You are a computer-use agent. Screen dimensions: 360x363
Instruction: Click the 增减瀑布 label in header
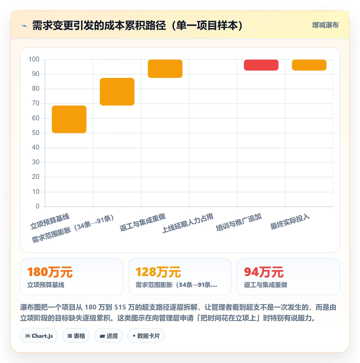coord(325,25)
